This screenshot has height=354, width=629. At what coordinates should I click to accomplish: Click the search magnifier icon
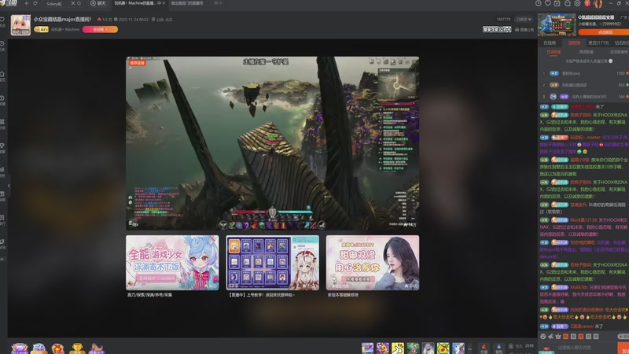coord(79,3)
